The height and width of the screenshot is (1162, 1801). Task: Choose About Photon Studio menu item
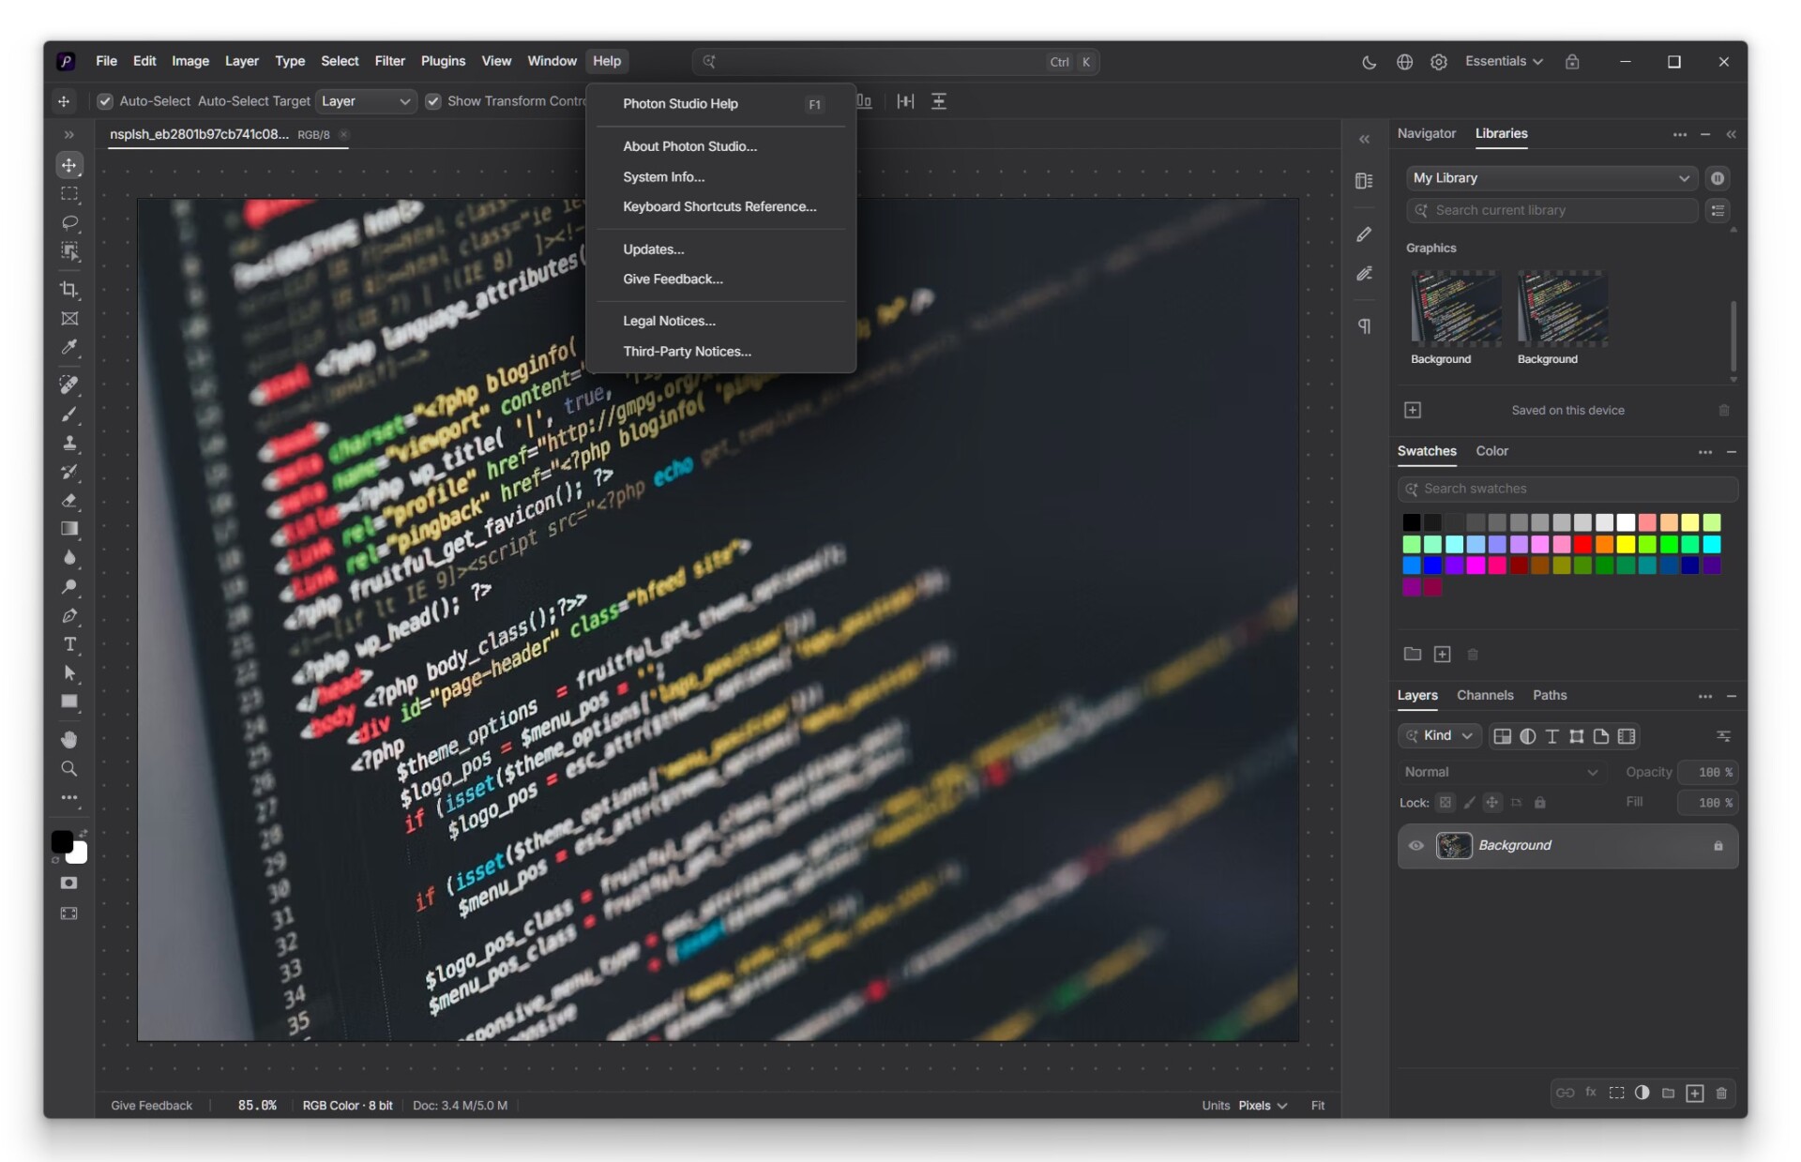point(720,146)
